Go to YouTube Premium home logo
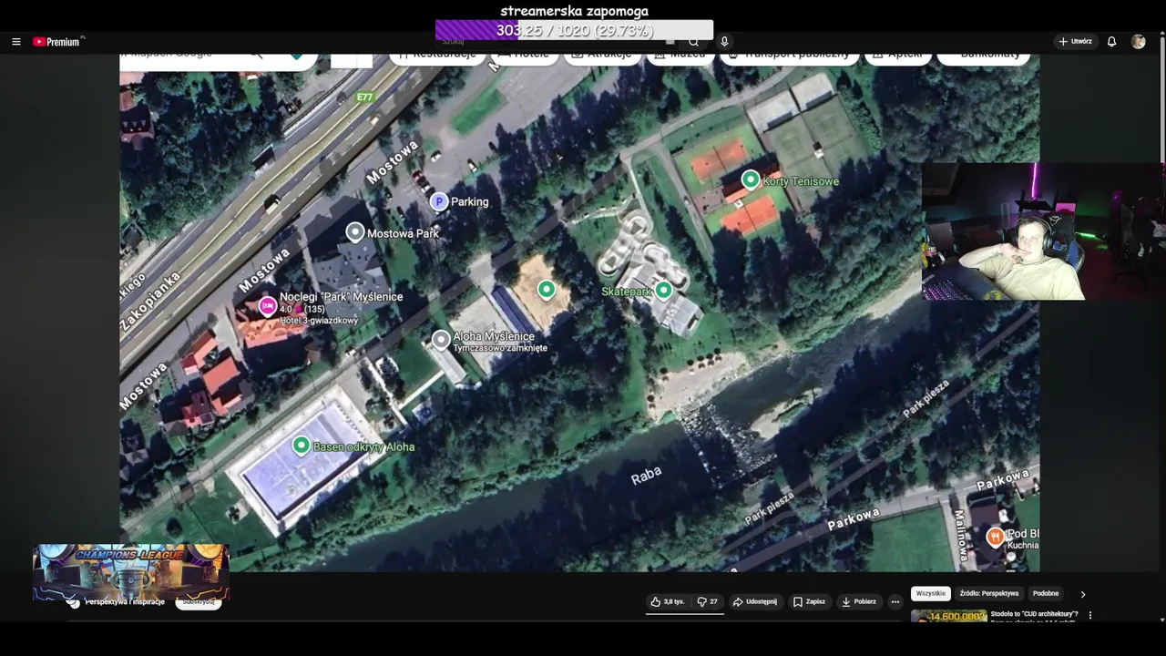The width and height of the screenshot is (1166, 656). (58, 42)
